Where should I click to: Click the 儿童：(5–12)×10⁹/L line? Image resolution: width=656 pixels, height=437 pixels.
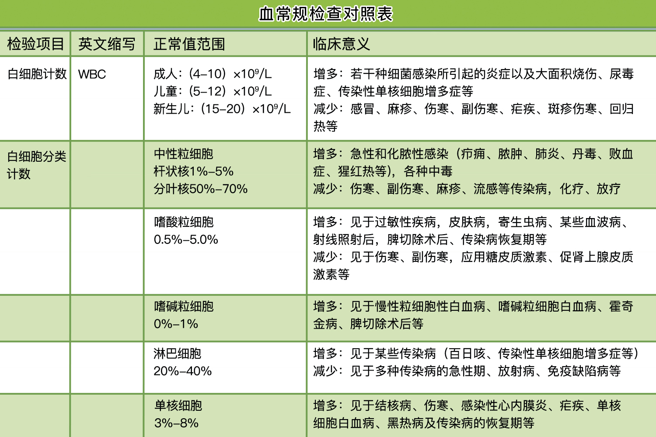(213, 91)
